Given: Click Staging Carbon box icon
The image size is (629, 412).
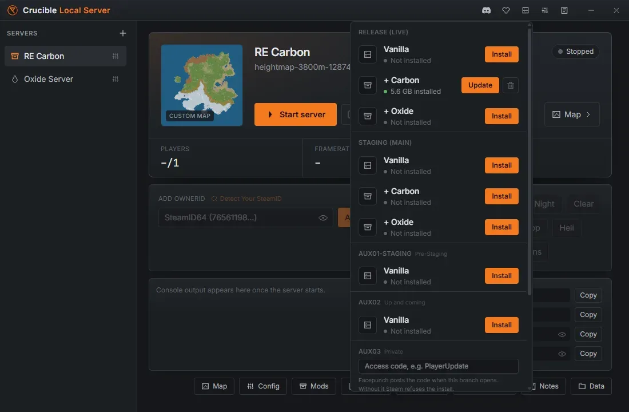Looking at the screenshot, I should pos(368,196).
